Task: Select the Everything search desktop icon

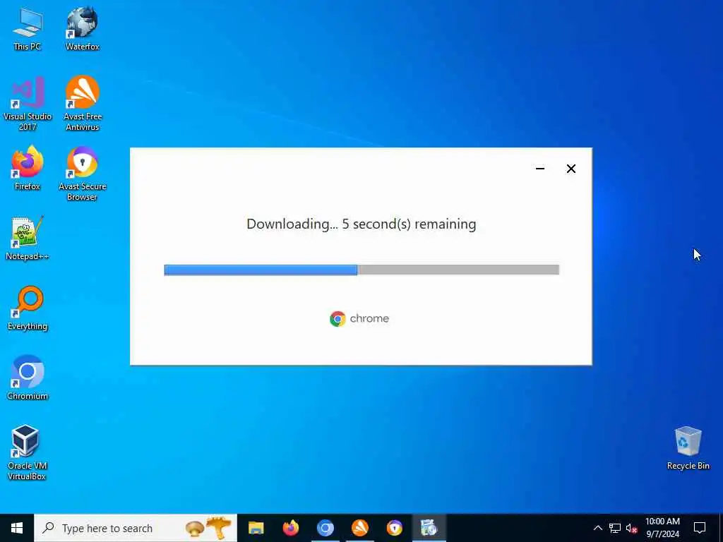Action: coord(28,308)
